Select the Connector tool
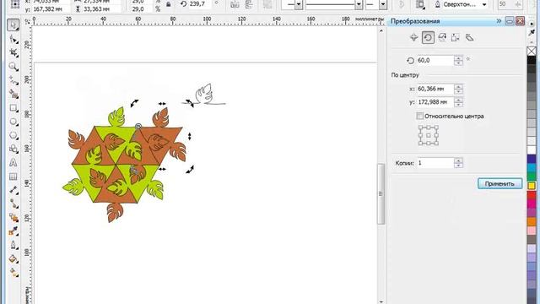The width and height of the screenshot is (540, 304). [x=13, y=204]
